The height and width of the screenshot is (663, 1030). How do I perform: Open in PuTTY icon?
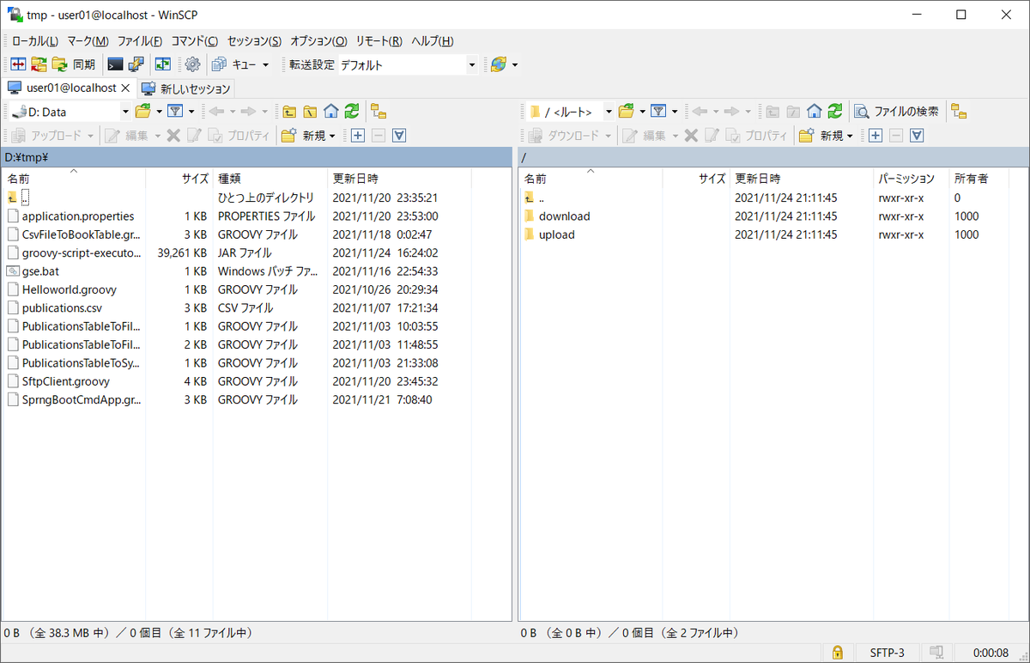pos(136,64)
